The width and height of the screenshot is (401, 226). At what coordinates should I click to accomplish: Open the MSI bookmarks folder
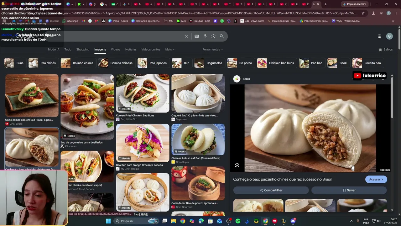[169, 21]
